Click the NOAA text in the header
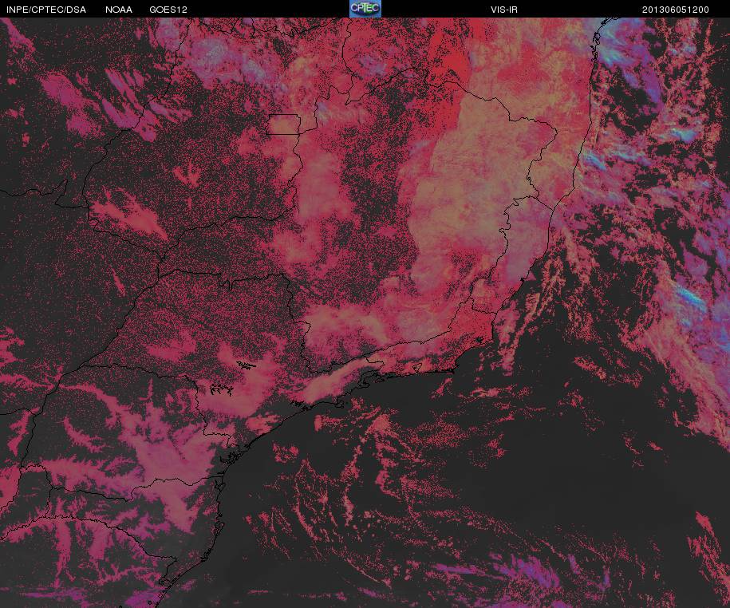This screenshot has width=730, height=608. click(x=119, y=10)
